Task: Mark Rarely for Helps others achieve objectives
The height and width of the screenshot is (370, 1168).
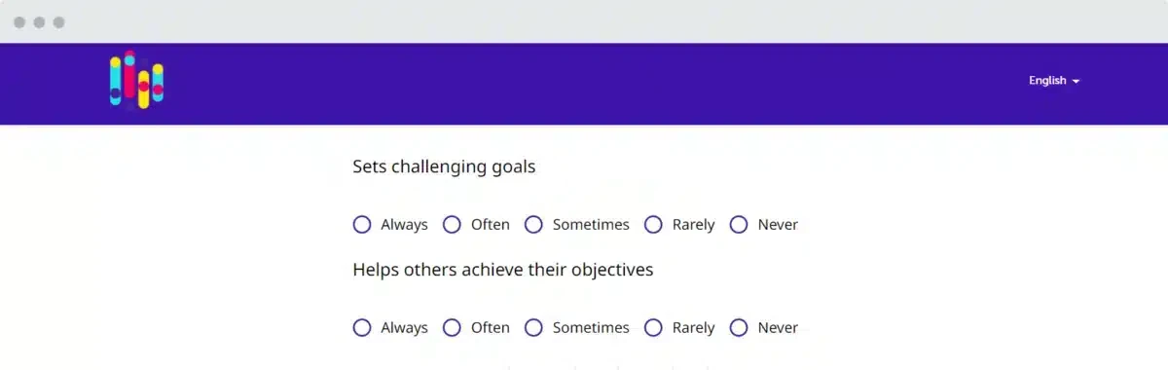Action: point(653,328)
